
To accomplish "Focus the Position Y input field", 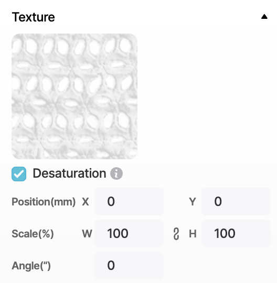I will point(236,201).
